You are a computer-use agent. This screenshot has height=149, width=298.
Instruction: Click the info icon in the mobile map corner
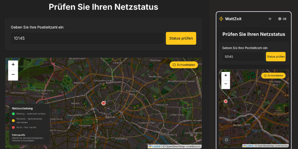226,140
